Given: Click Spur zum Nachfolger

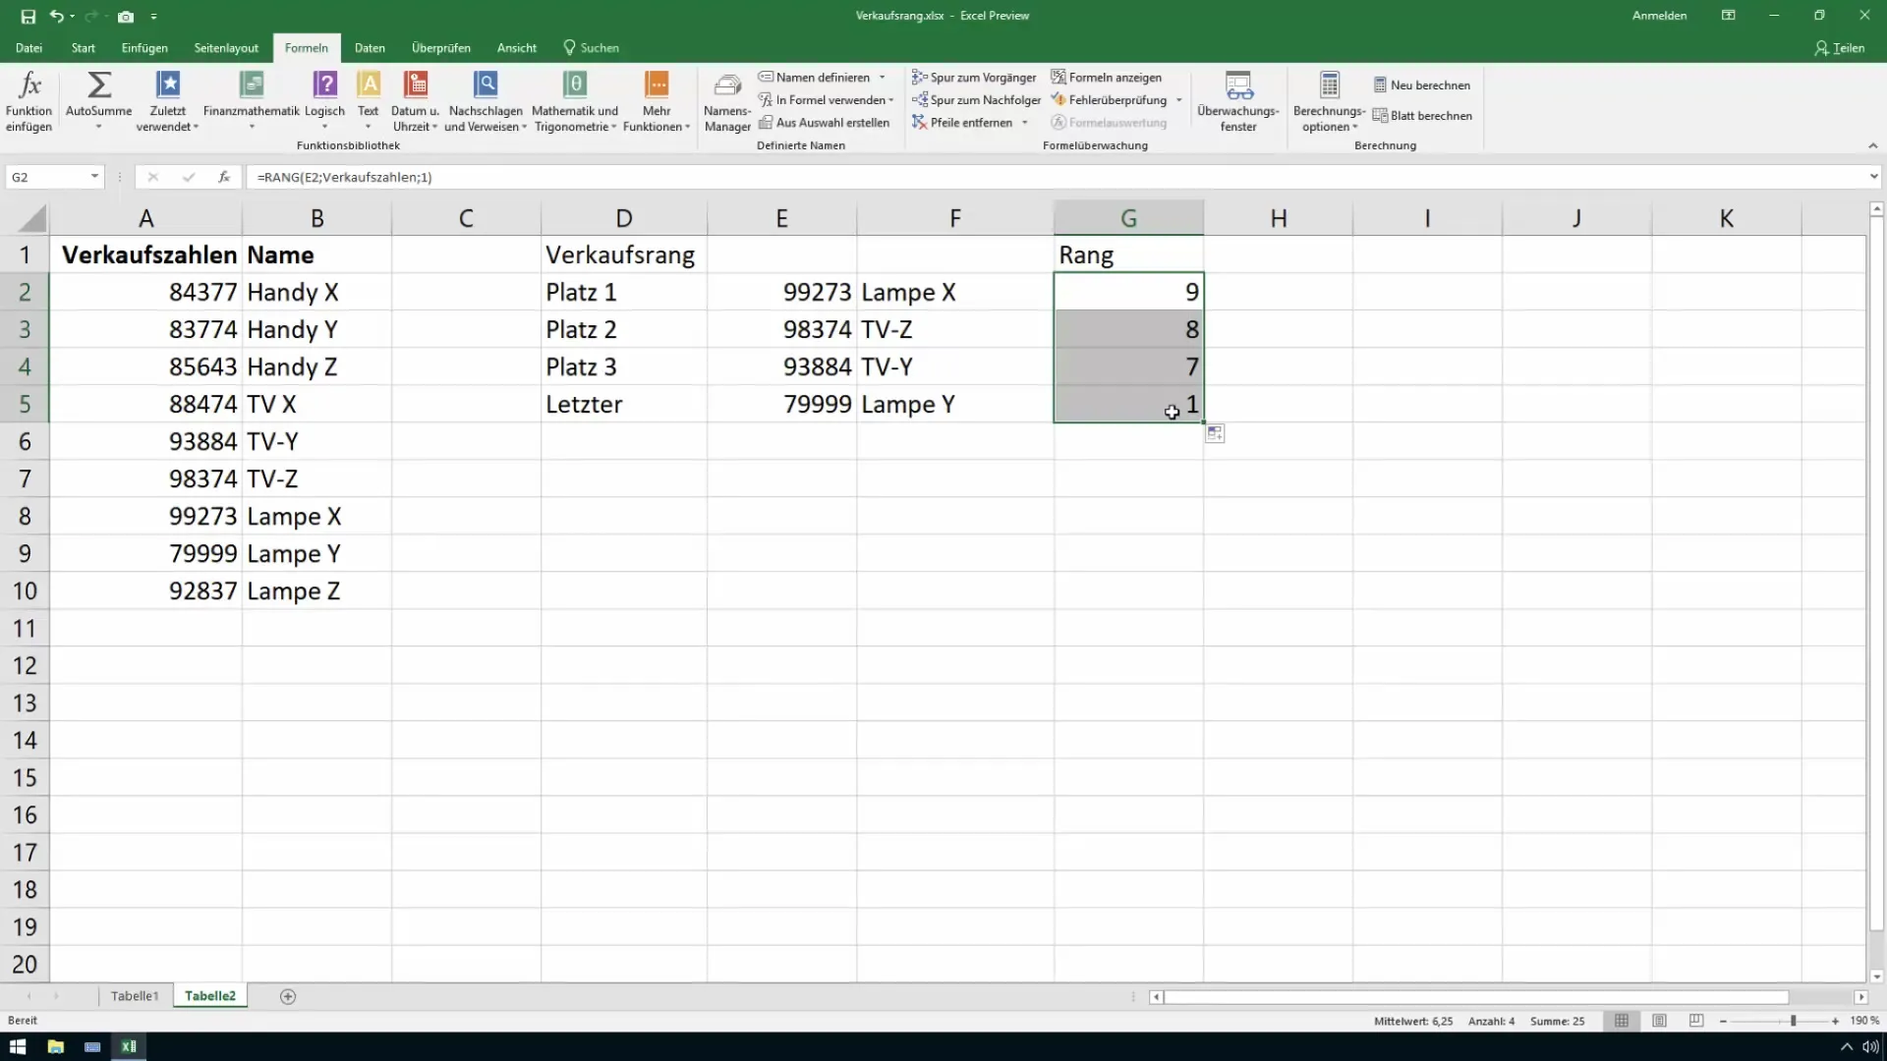Looking at the screenshot, I should (976, 100).
